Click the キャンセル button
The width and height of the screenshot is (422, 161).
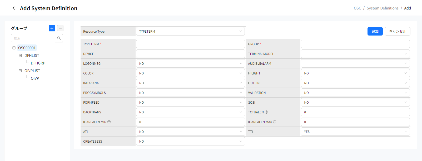pyautogui.click(x=398, y=31)
